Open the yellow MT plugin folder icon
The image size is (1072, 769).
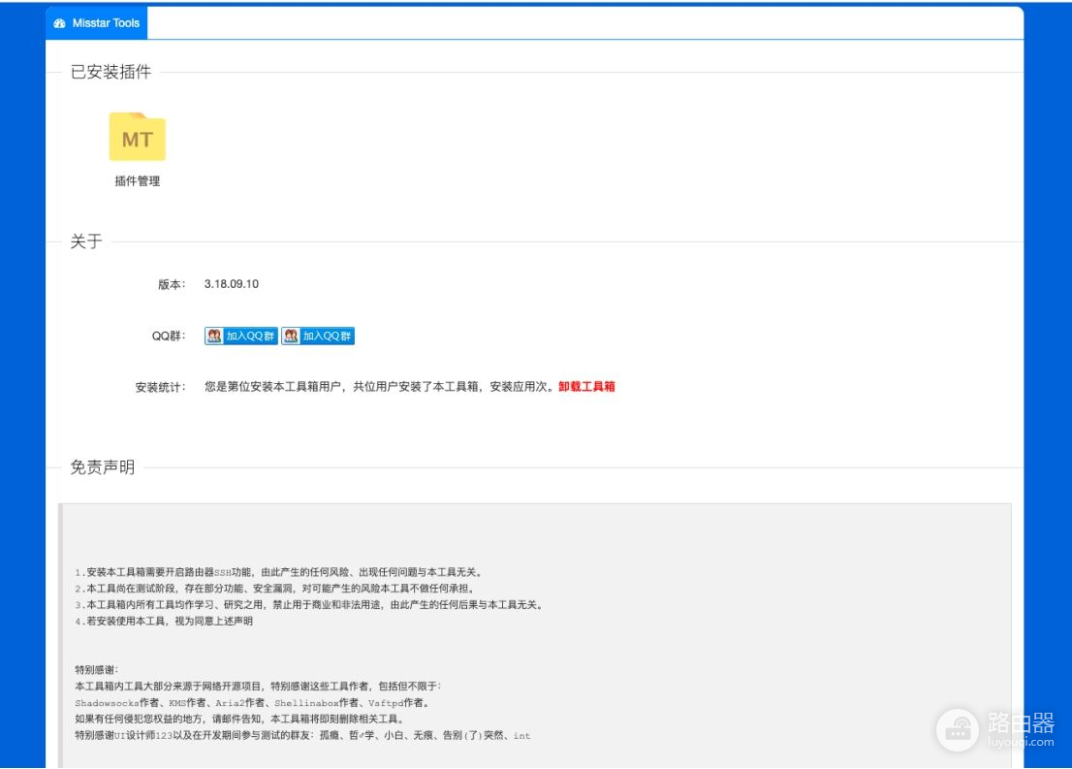[137, 138]
